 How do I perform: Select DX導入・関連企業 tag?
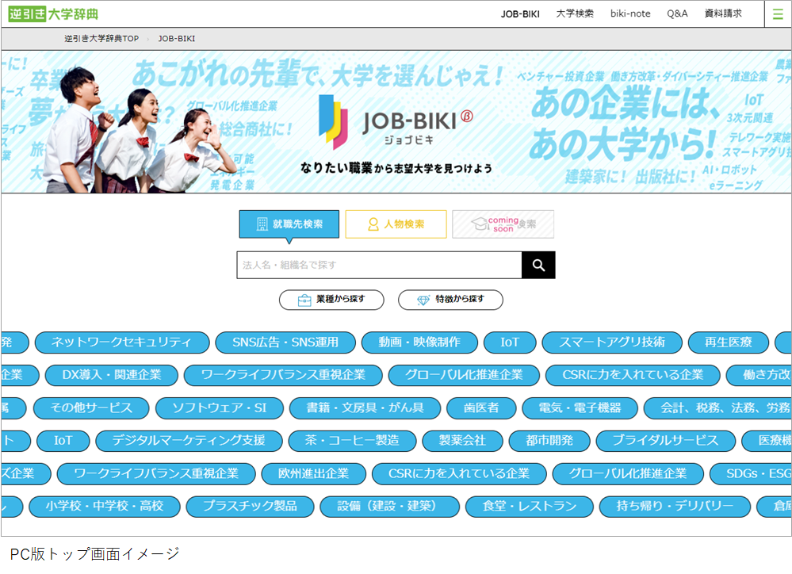112,376
